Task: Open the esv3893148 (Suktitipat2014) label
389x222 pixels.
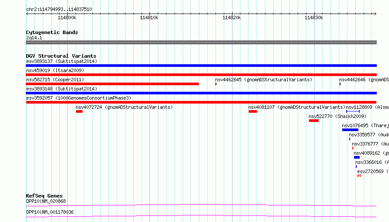Action: [62, 89]
